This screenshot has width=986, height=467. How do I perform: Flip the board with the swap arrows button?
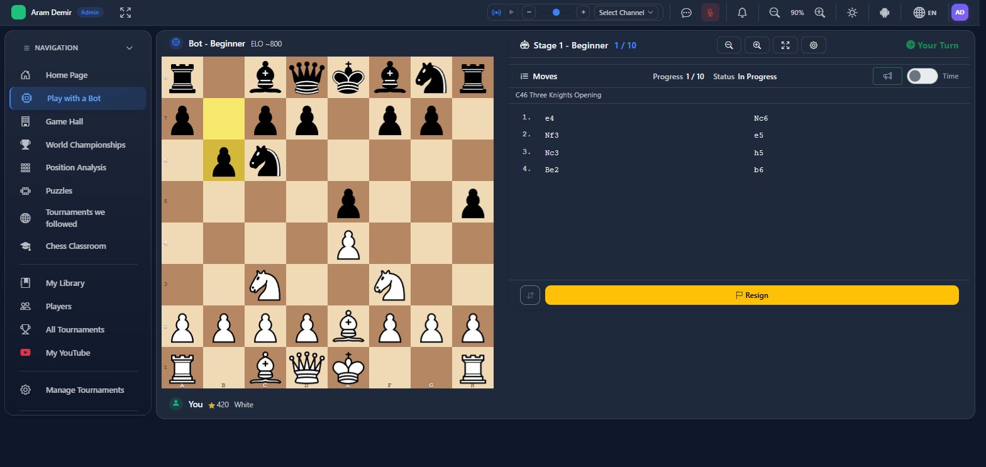530,295
